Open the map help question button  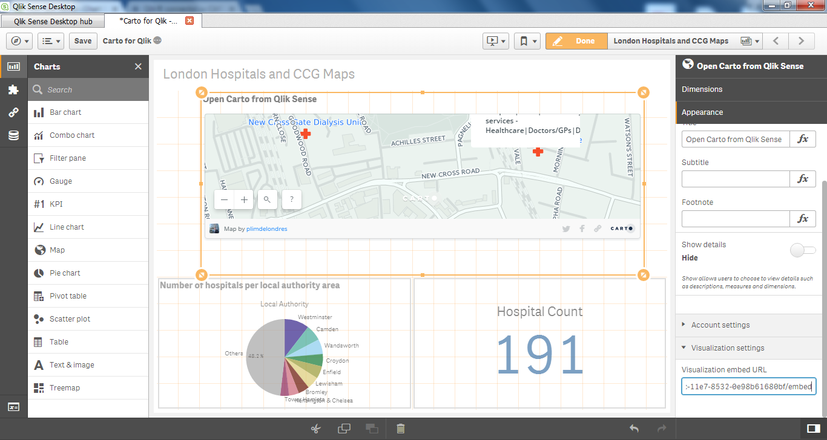292,199
